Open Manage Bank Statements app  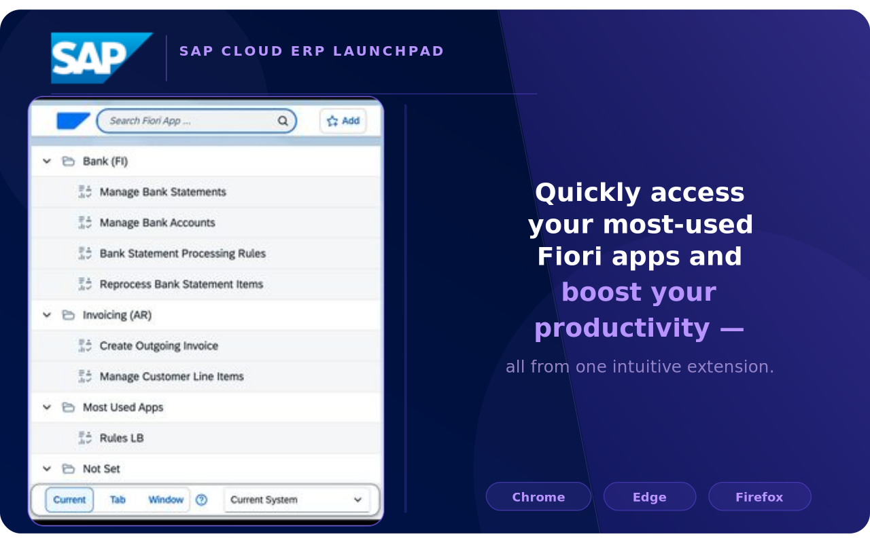tap(206, 192)
